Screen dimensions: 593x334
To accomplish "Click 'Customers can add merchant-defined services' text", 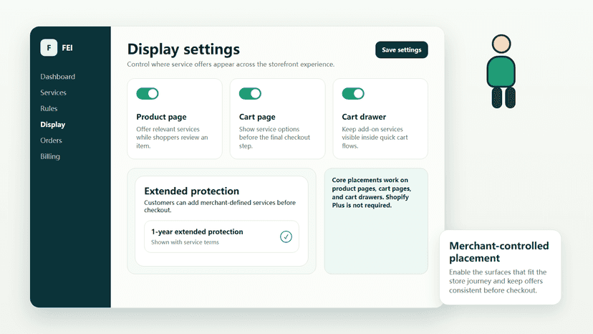I will tap(220, 206).
